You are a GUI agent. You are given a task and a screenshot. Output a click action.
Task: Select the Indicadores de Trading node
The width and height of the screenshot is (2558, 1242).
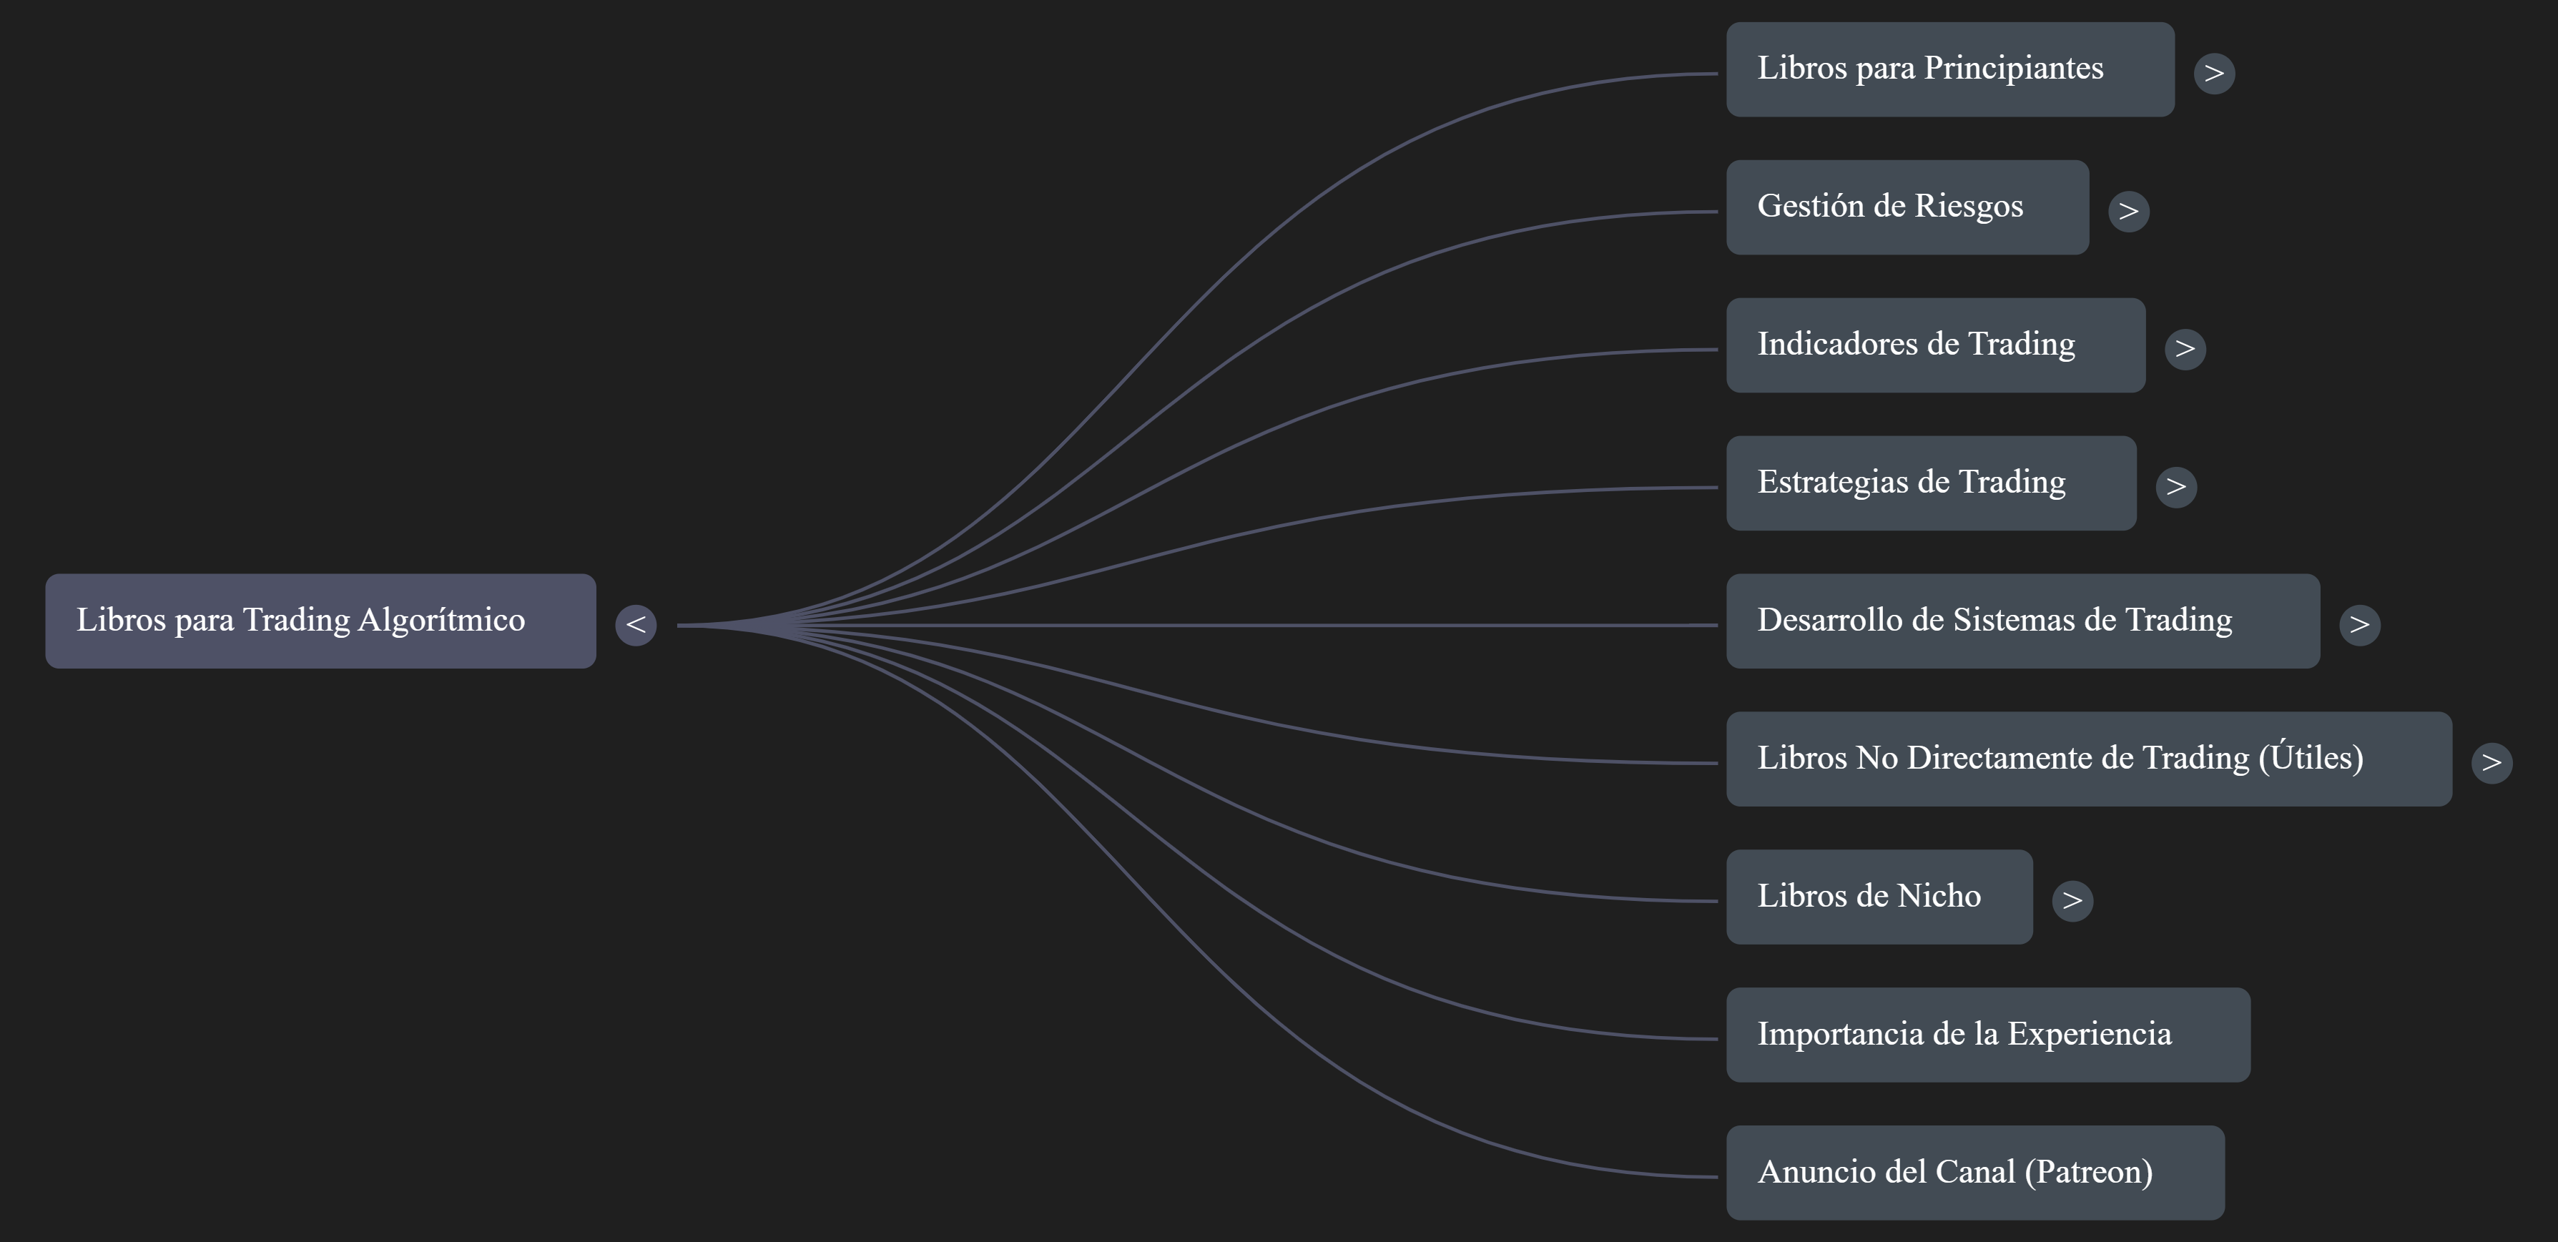pos(1934,345)
